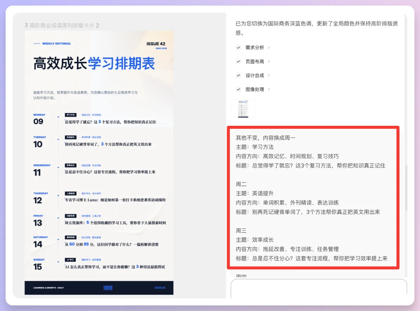The image size is (420, 311).
Task: Toggle the checkmark beside 需求分析
Action: pos(238,47)
